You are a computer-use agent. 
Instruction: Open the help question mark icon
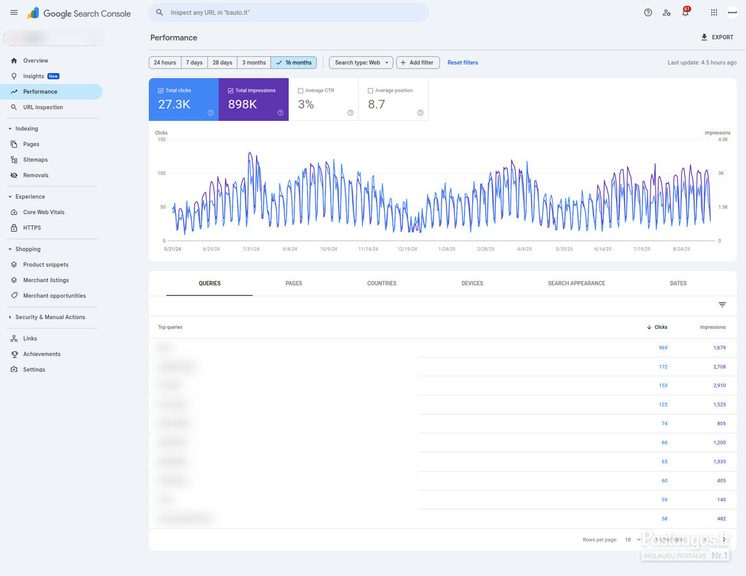point(647,13)
